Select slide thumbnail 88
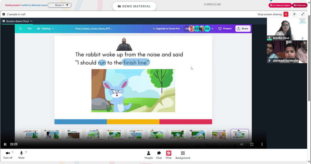This screenshot has width=311, height=164. pyautogui.click(x=219, y=134)
